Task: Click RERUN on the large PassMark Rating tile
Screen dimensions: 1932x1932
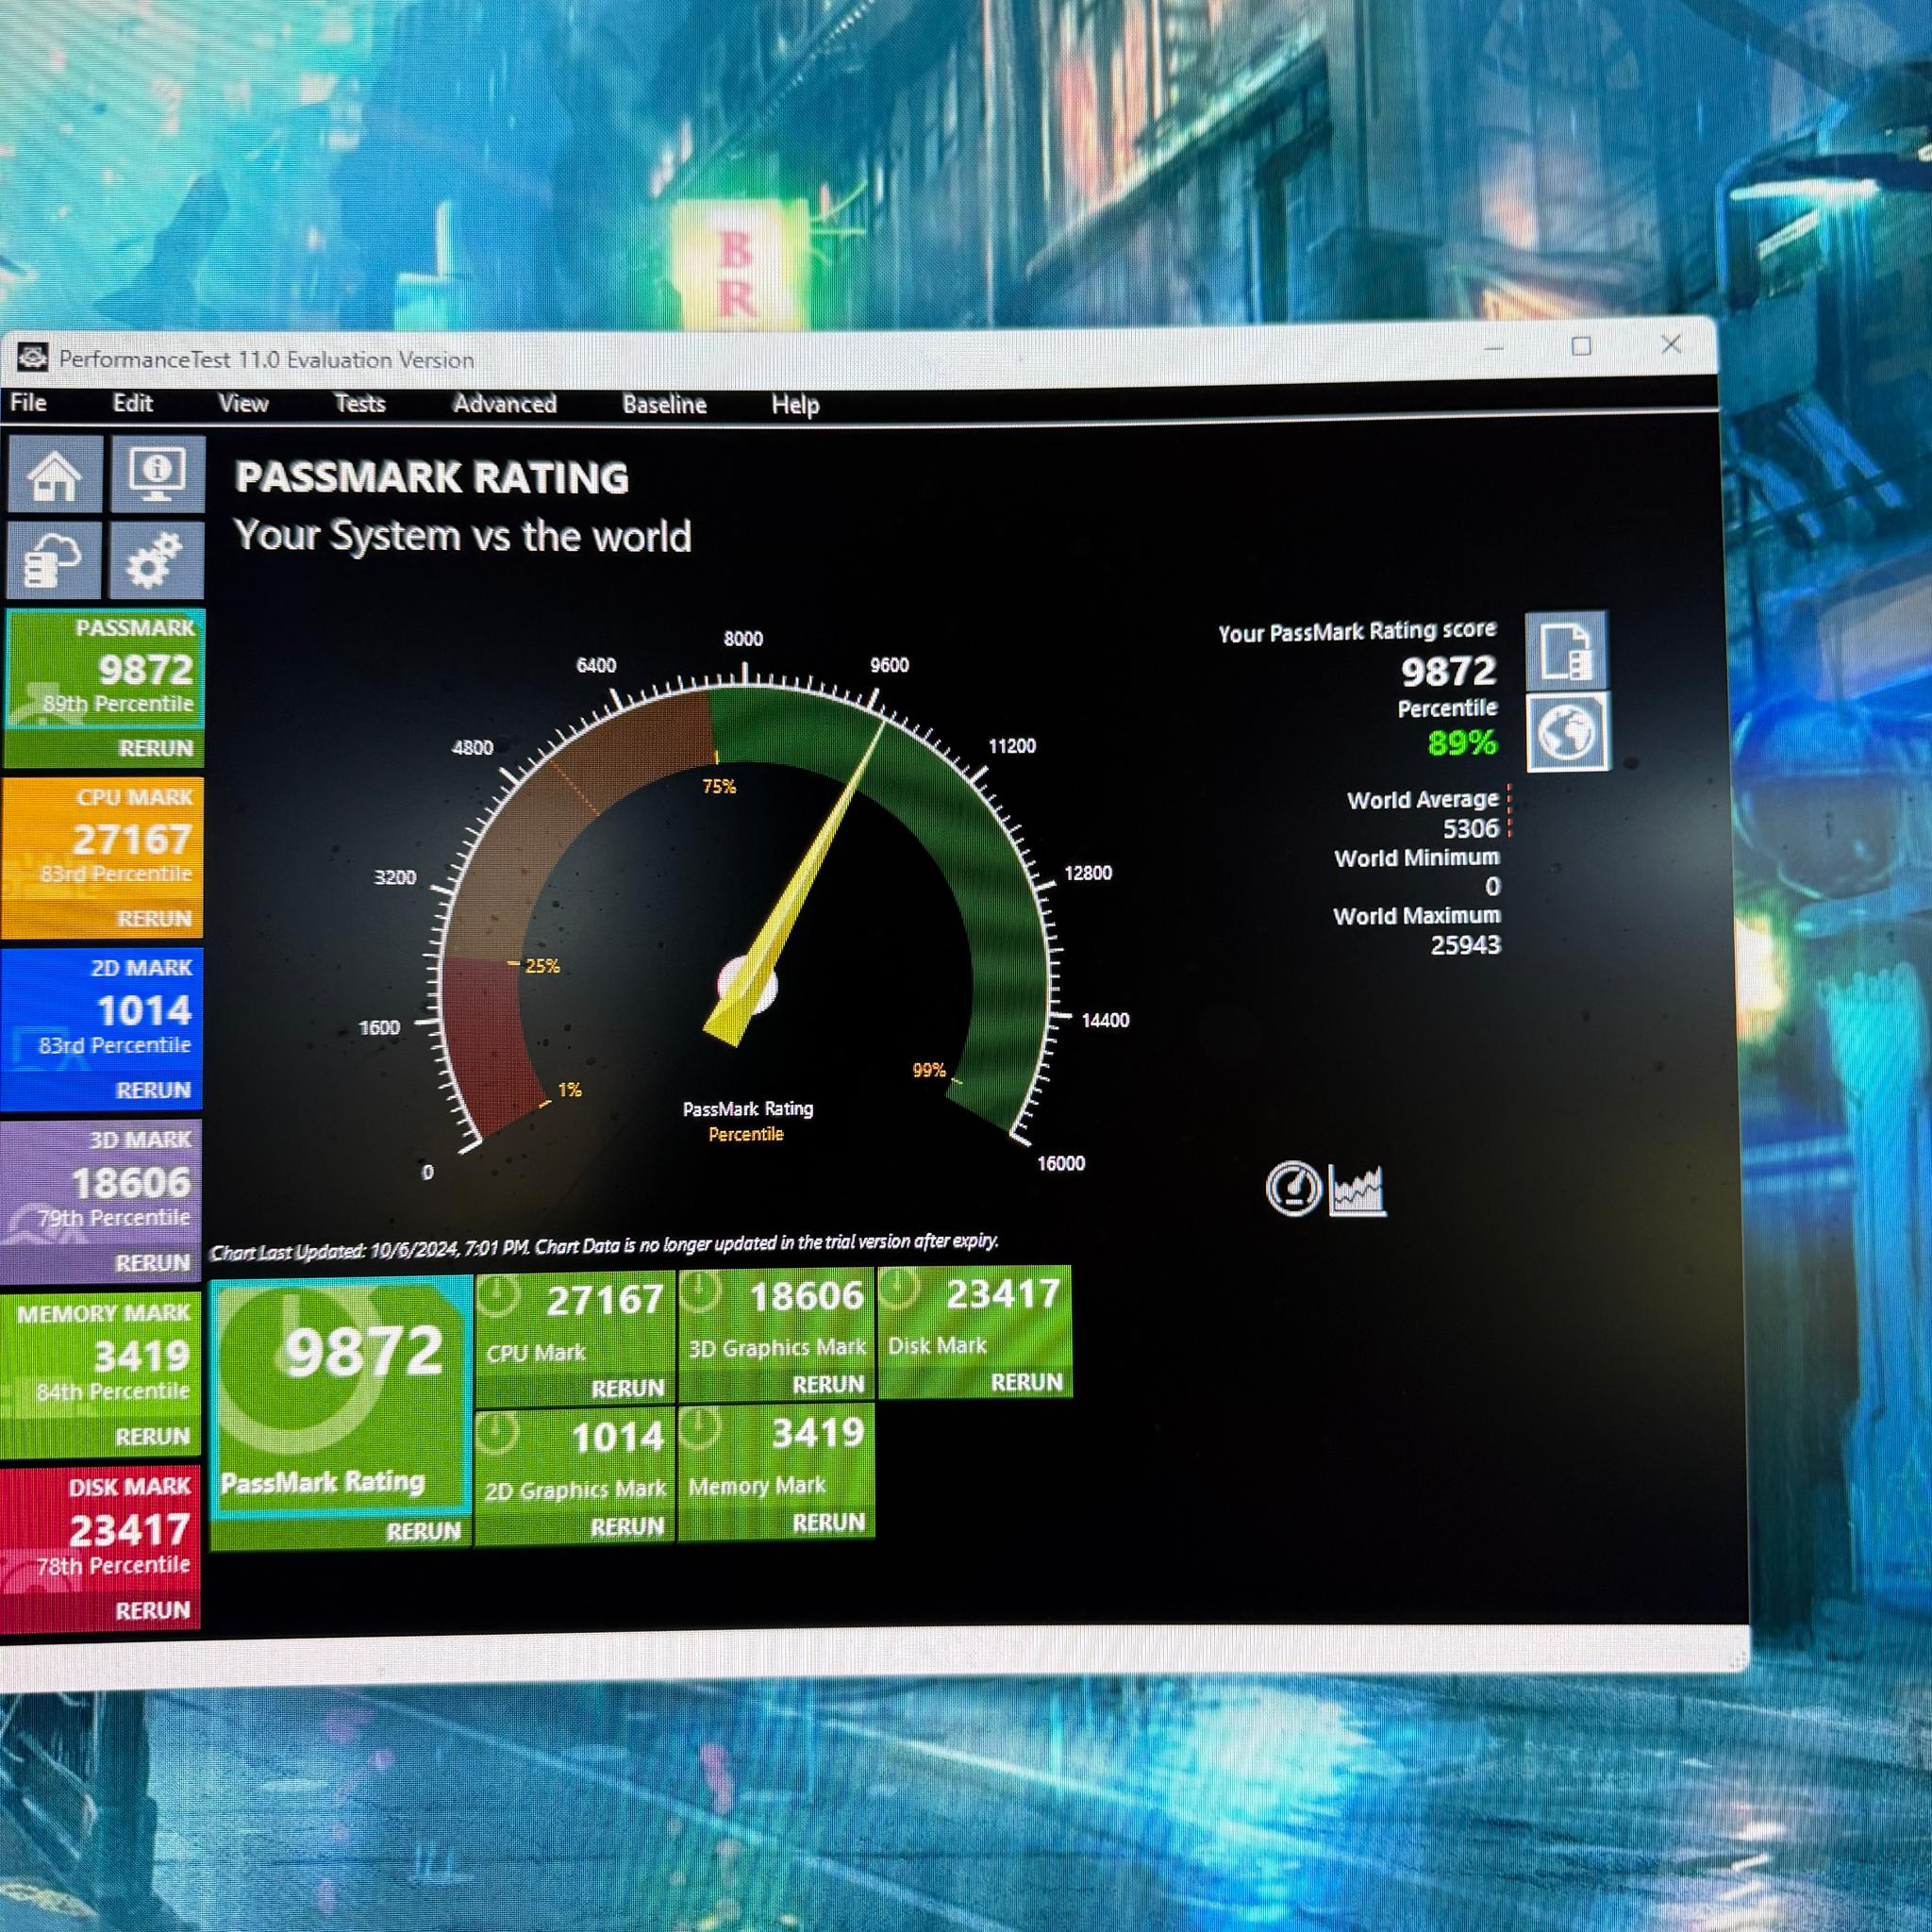Action: pyautogui.click(x=423, y=1531)
